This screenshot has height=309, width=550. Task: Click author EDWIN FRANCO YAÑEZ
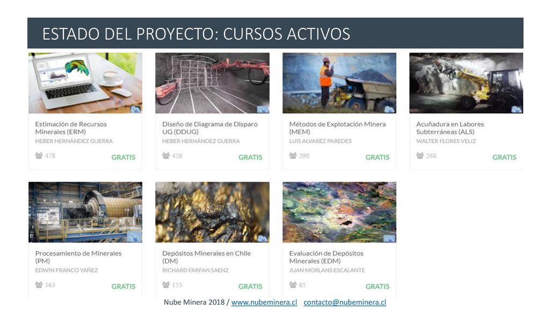tap(67, 270)
